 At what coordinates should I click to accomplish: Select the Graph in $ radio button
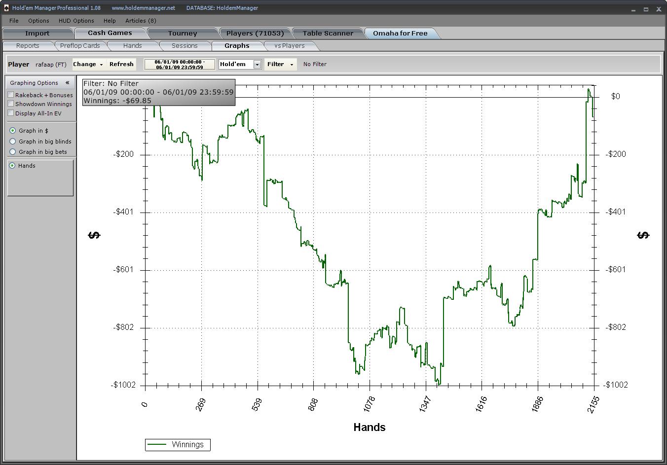coord(12,131)
